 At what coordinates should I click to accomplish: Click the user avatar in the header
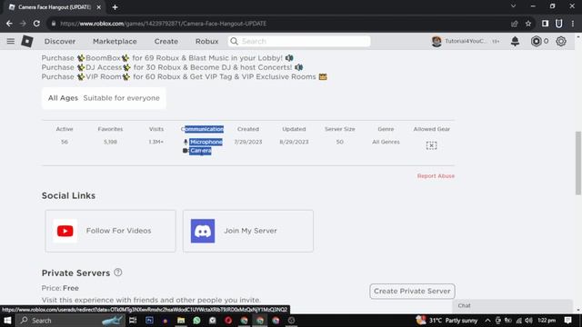click(436, 41)
